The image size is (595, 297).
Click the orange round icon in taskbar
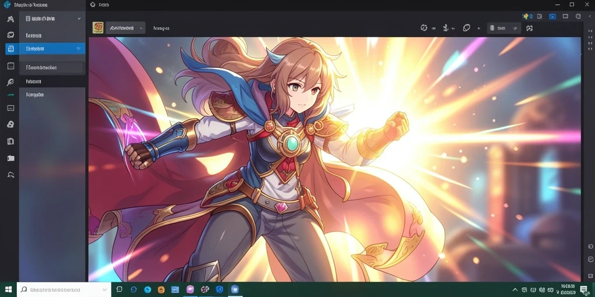(x=162, y=289)
